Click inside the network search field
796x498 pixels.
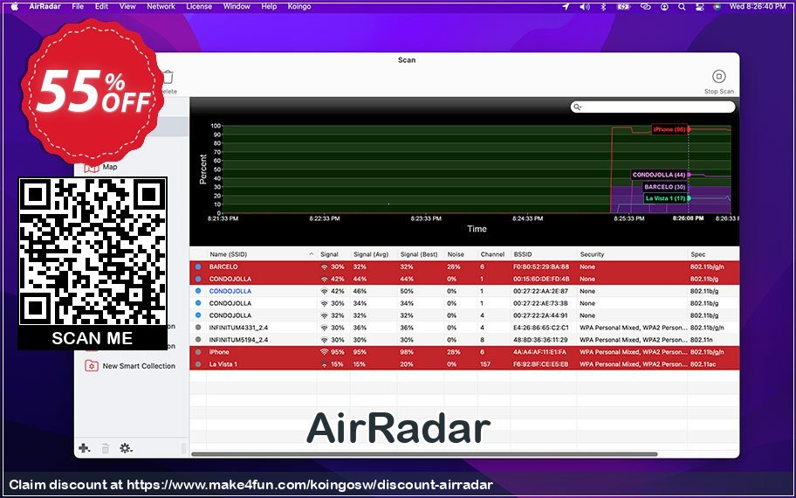[653, 107]
